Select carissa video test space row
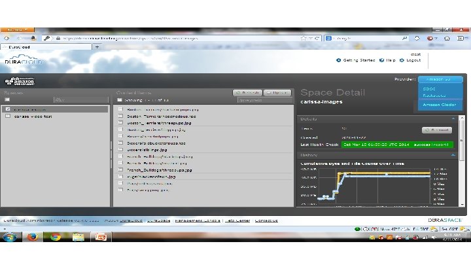This screenshot has height=265, width=471. [56, 116]
